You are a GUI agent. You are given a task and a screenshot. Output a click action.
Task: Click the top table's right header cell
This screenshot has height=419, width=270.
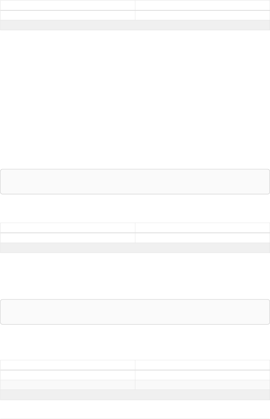202,5
